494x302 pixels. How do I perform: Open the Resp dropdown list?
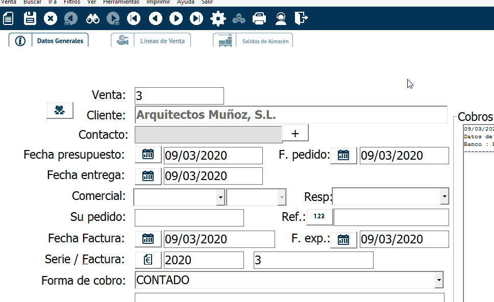(x=444, y=196)
